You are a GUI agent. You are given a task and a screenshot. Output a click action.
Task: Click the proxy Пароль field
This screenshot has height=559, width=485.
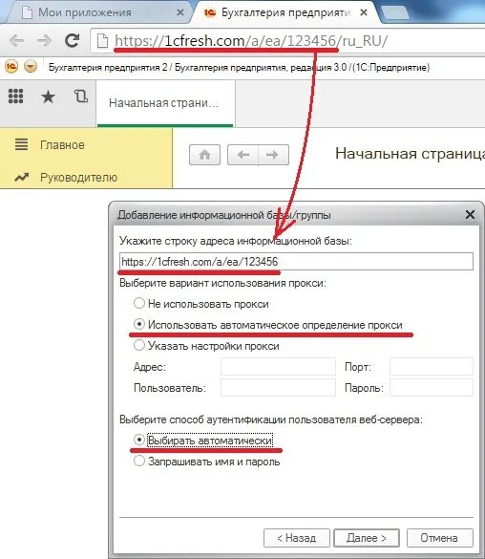(x=432, y=388)
